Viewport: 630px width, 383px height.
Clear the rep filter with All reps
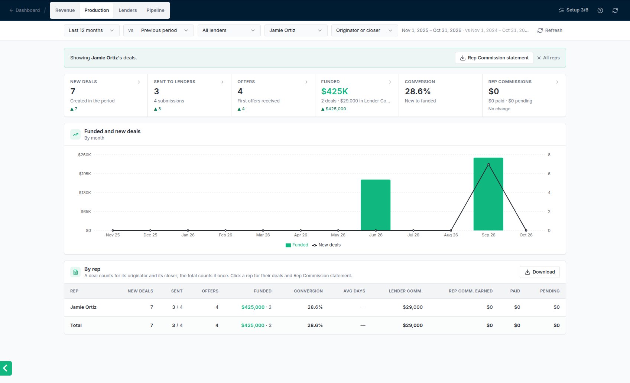(548, 58)
